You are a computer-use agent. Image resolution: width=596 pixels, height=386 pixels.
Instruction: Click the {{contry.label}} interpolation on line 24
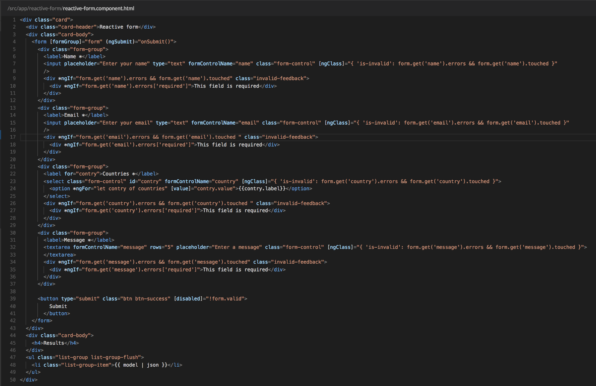click(262, 189)
